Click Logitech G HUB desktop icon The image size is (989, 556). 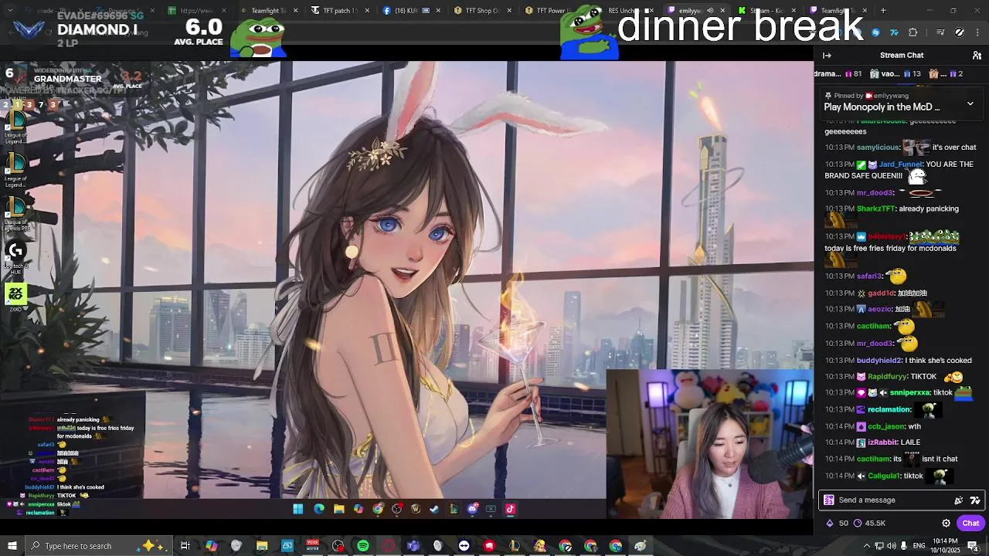point(15,256)
